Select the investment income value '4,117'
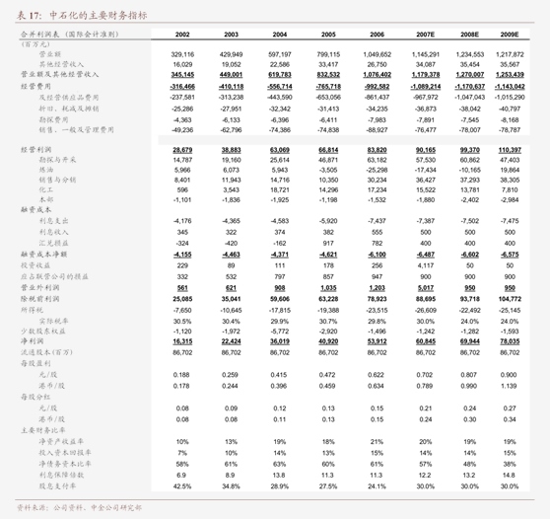 [x=426, y=265]
